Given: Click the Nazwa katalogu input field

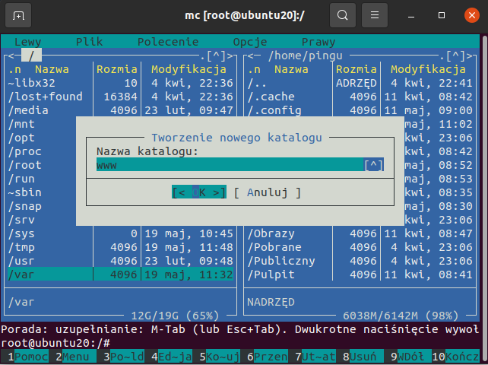Looking at the screenshot, I should coord(228,165).
